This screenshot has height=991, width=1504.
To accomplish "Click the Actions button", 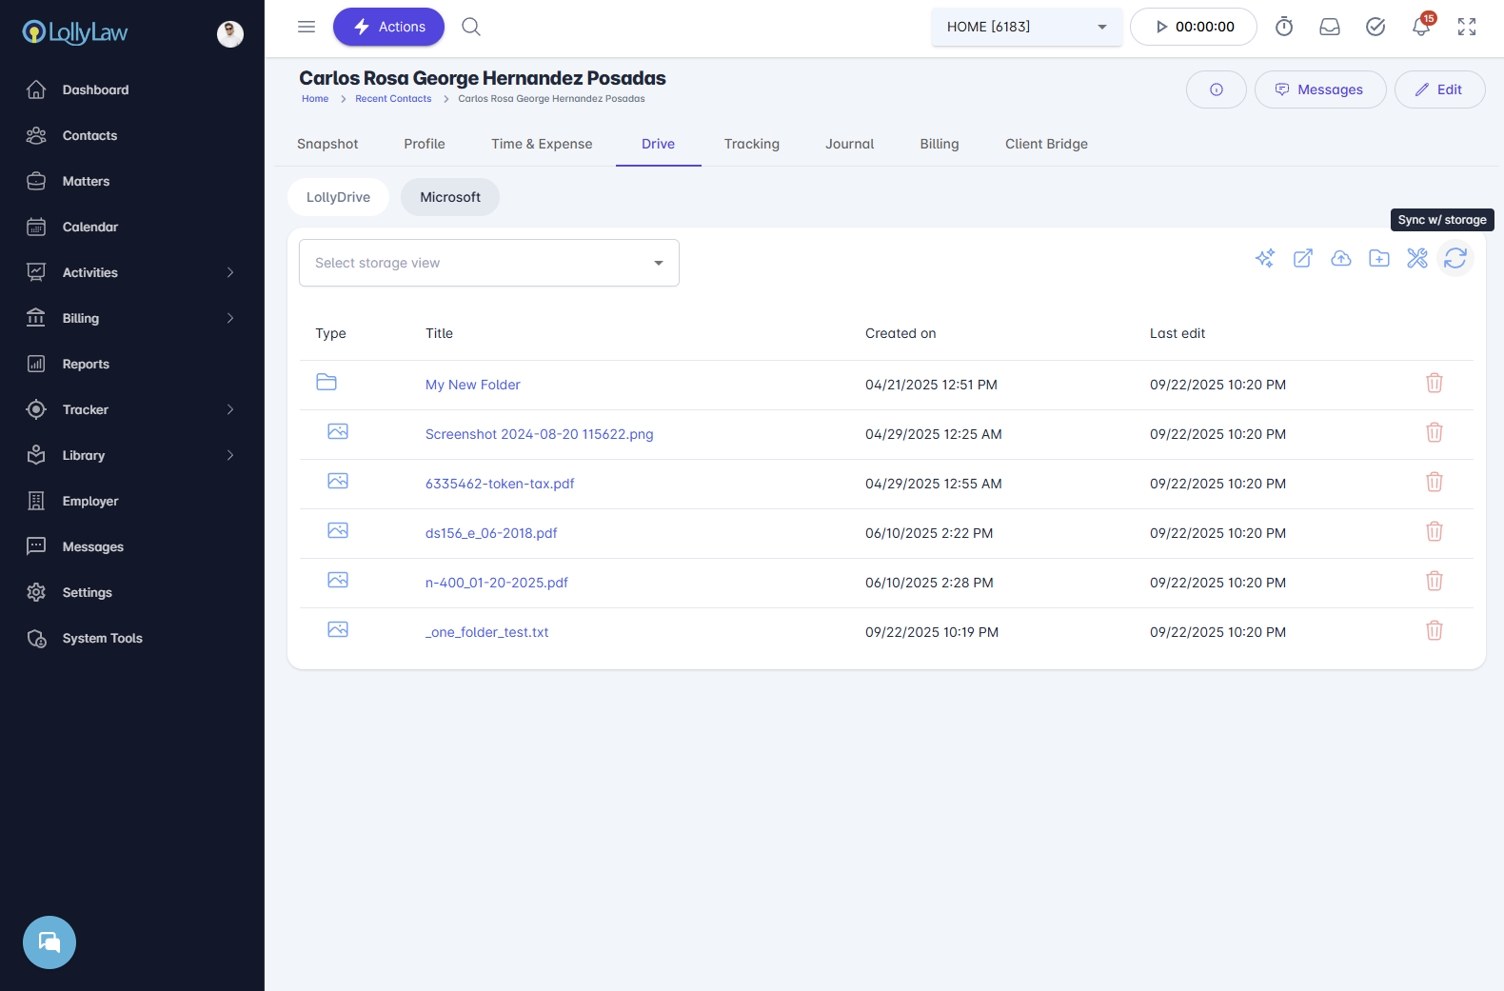I will pos(388,27).
